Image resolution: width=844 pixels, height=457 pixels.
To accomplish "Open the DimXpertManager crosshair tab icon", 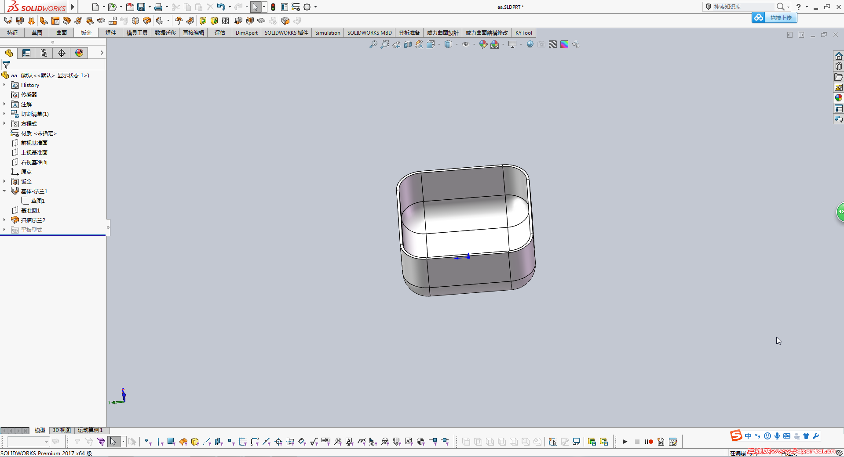I will pos(62,53).
